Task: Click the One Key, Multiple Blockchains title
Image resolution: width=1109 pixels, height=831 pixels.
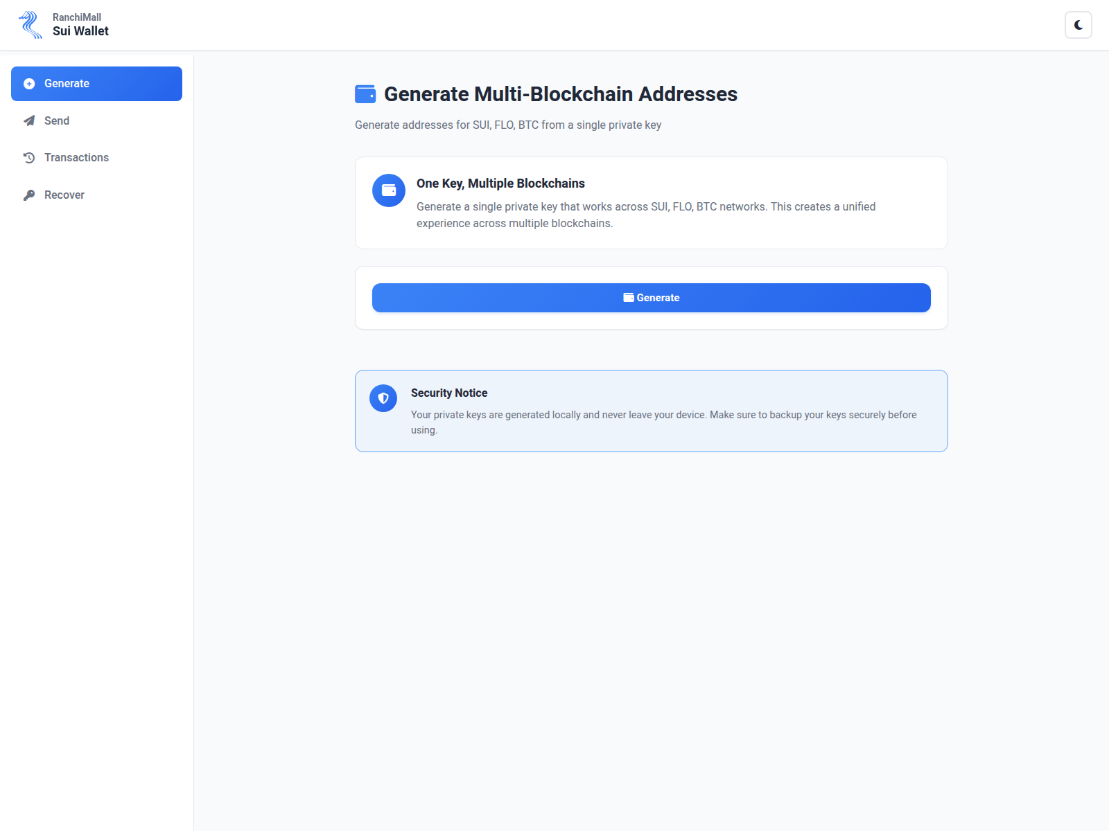Action: (500, 184)
